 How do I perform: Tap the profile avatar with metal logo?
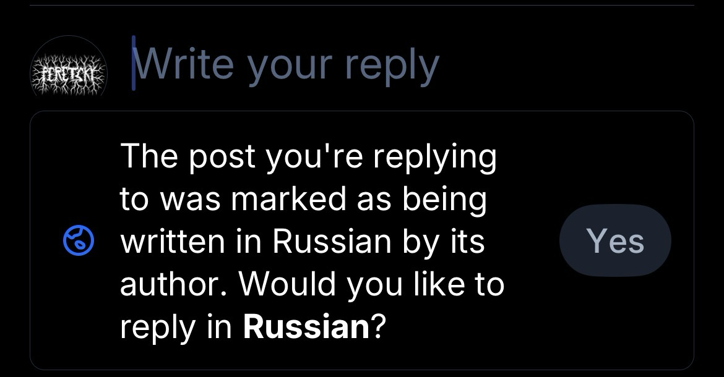coord(69,73)
